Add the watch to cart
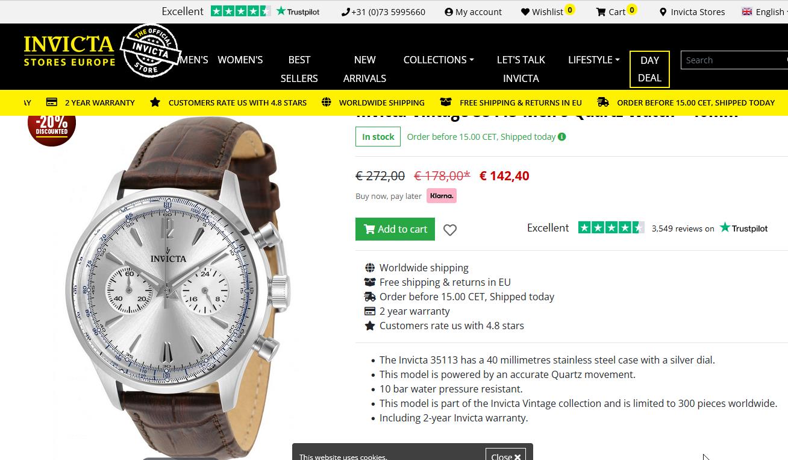The image size is (788, 460). click(x=395, y=229)
